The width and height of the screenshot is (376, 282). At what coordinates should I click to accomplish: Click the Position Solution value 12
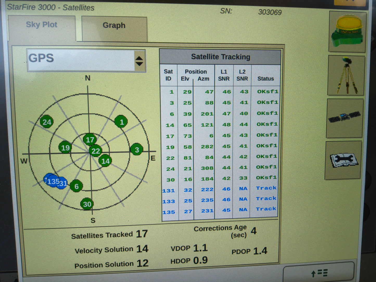click(143, 263)
